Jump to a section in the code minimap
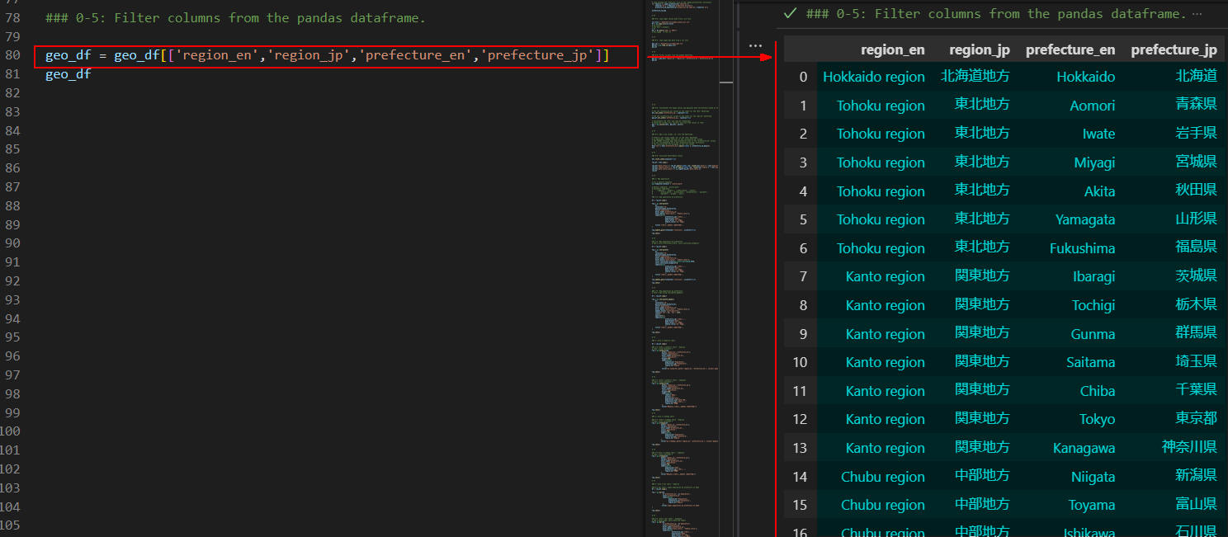Screen dimensions: 1228x537 pyautogui.click(x=682, y=268)
